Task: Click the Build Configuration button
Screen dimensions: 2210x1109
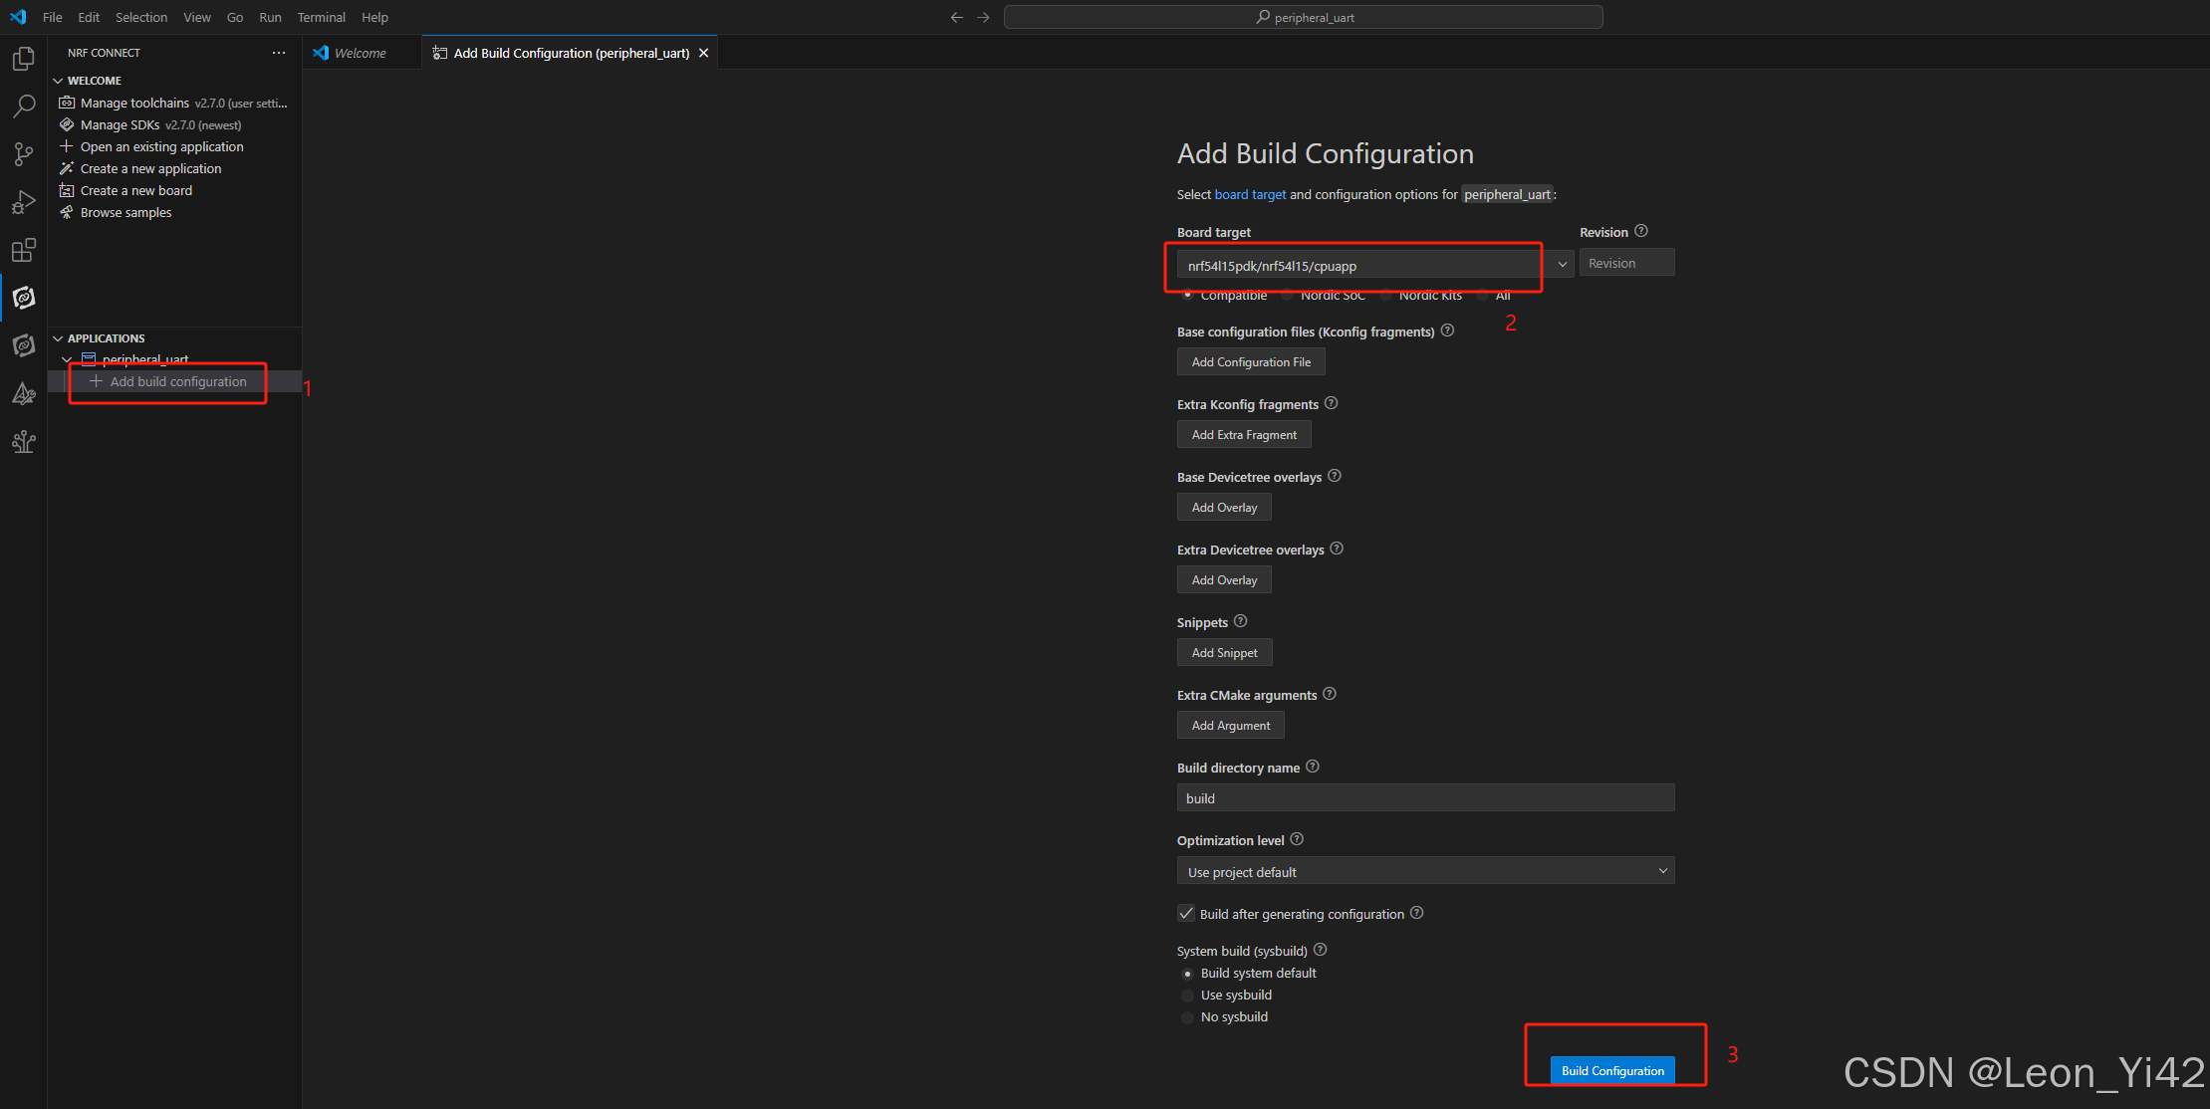Action: pyautogui.click(x=1612, y=1070)
